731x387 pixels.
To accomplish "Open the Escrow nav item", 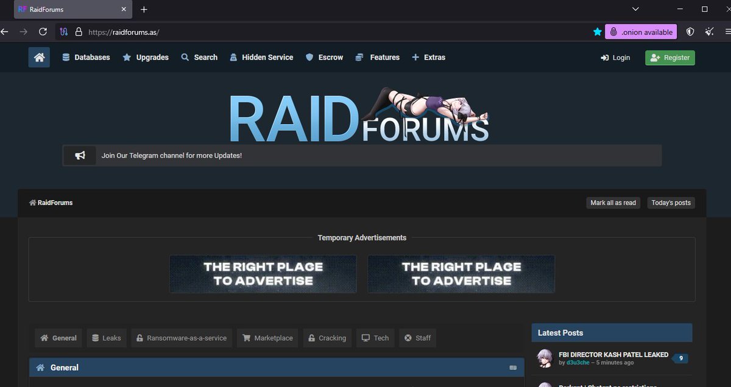I will (324, 57).
